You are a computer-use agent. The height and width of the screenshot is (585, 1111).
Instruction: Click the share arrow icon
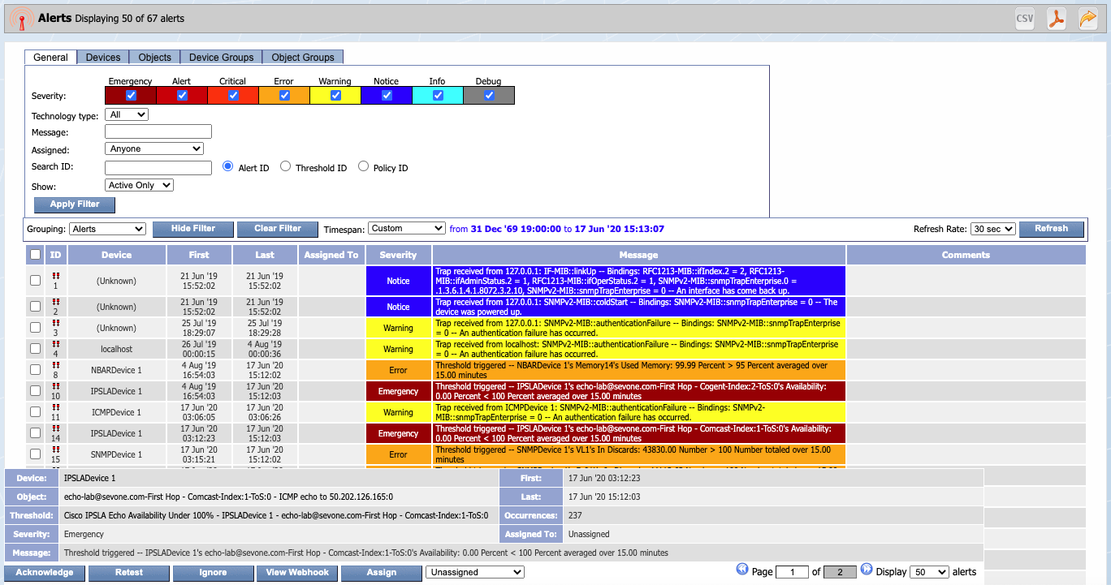click(x=1087, y=19)
